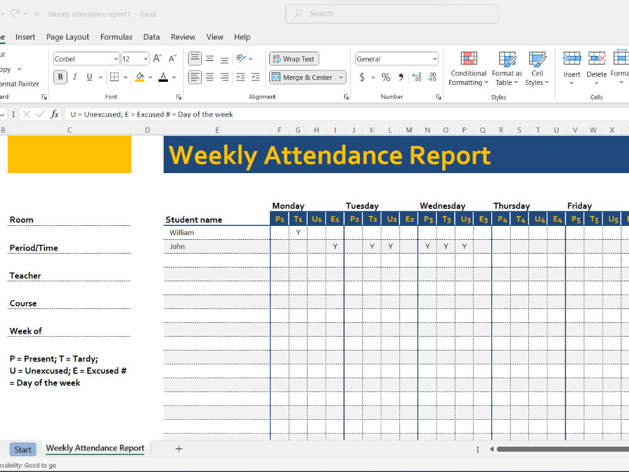Open the fill color dropdown arrow
This screenshot has height=472, width=629.
pyautogui.click(x=150, y=77)
